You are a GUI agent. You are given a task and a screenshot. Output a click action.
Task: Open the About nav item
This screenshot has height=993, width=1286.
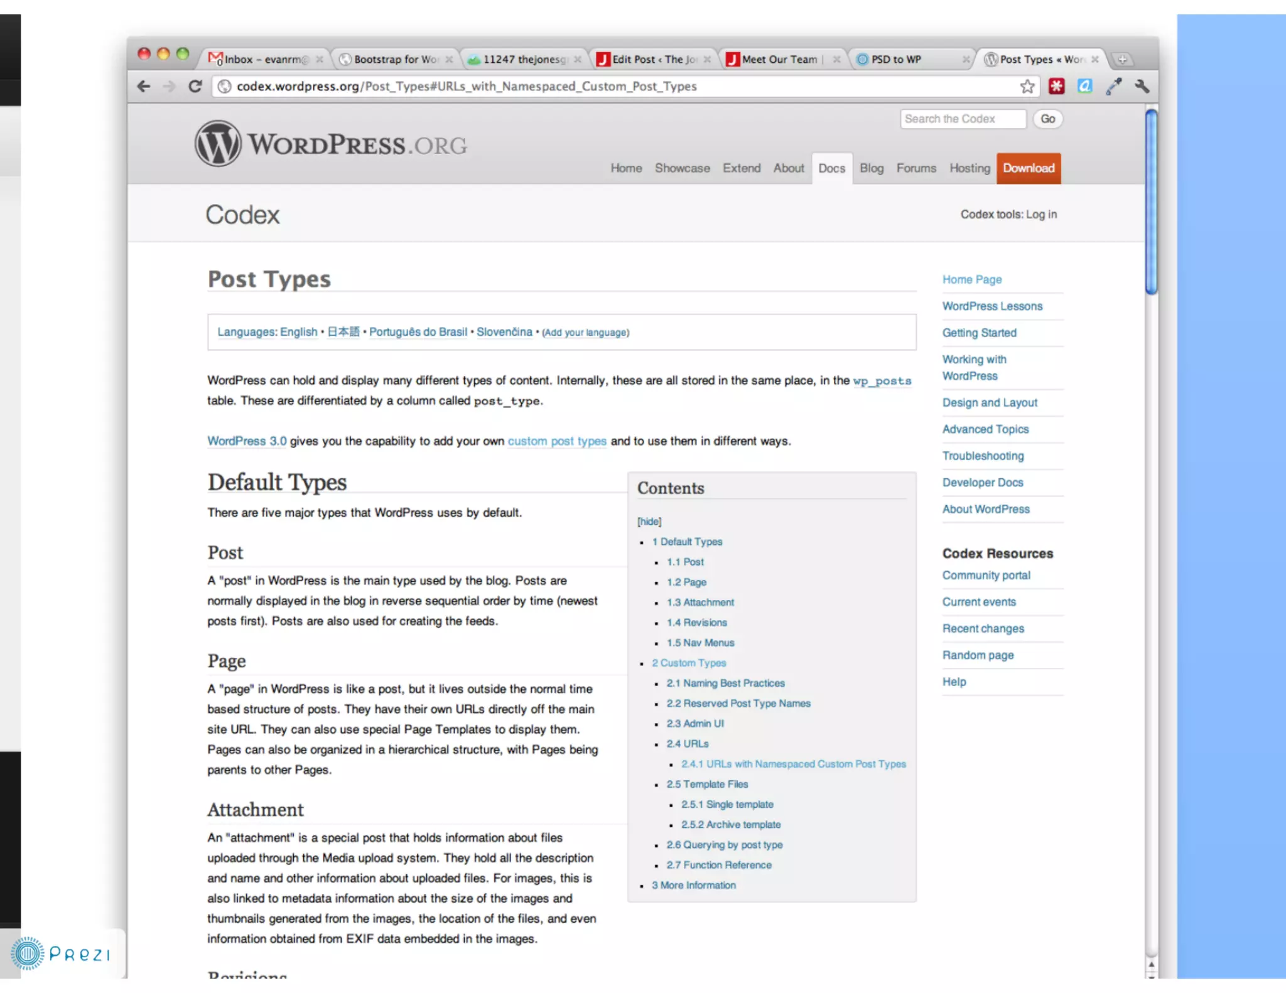(x=789, y=168)
